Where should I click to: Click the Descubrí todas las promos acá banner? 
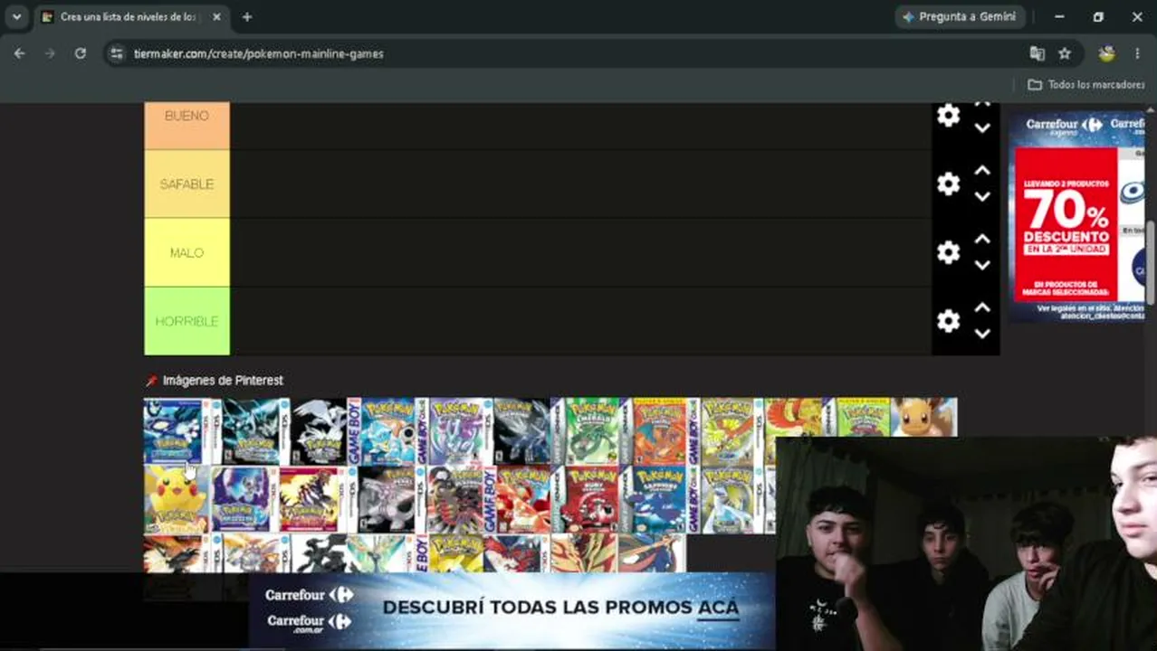point(512,610)
